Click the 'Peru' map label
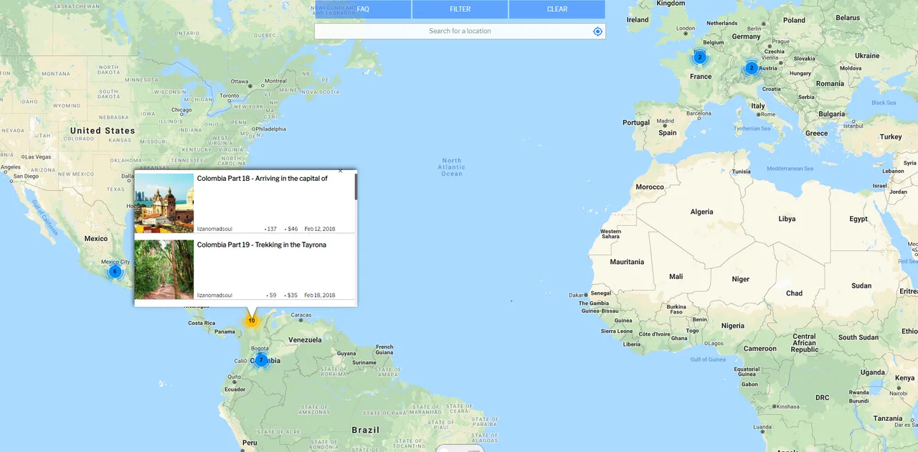The width and height of the screenshot is (918, 452). (249, 443)
